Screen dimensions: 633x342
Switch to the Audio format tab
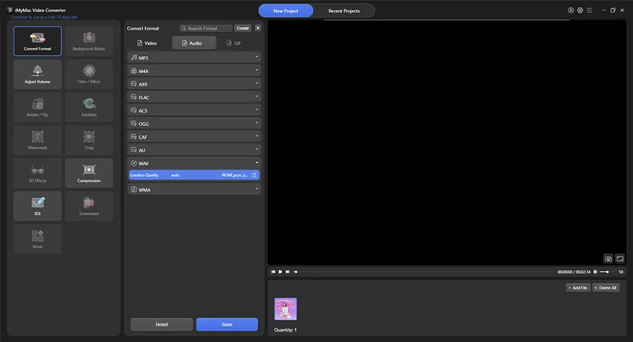(x=194, y=43)
